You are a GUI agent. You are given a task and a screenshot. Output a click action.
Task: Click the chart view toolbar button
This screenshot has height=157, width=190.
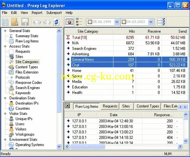point(69,22)
